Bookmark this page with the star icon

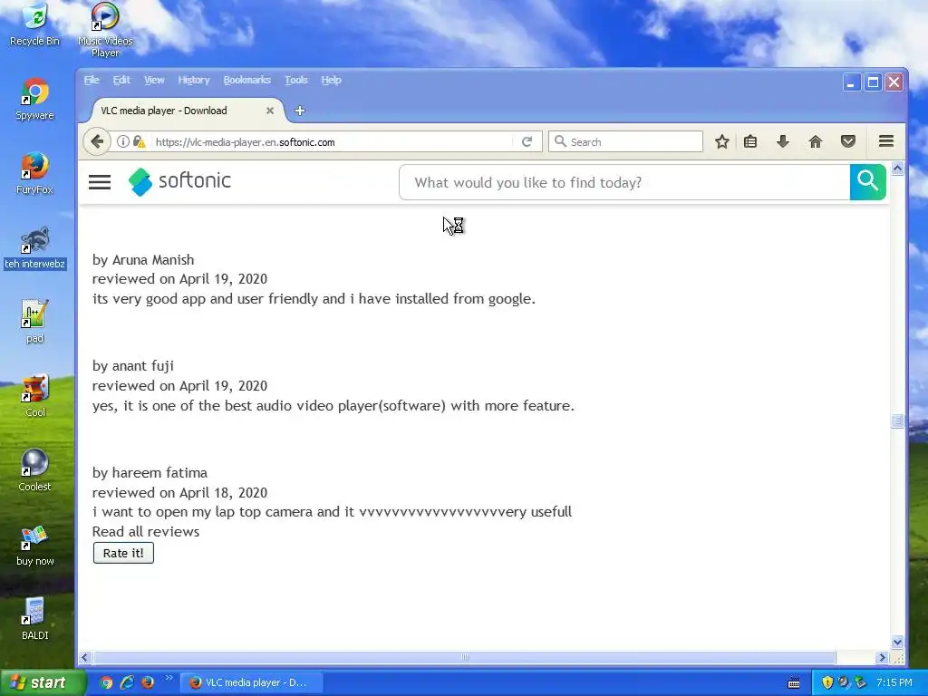(x=721, y=141)
